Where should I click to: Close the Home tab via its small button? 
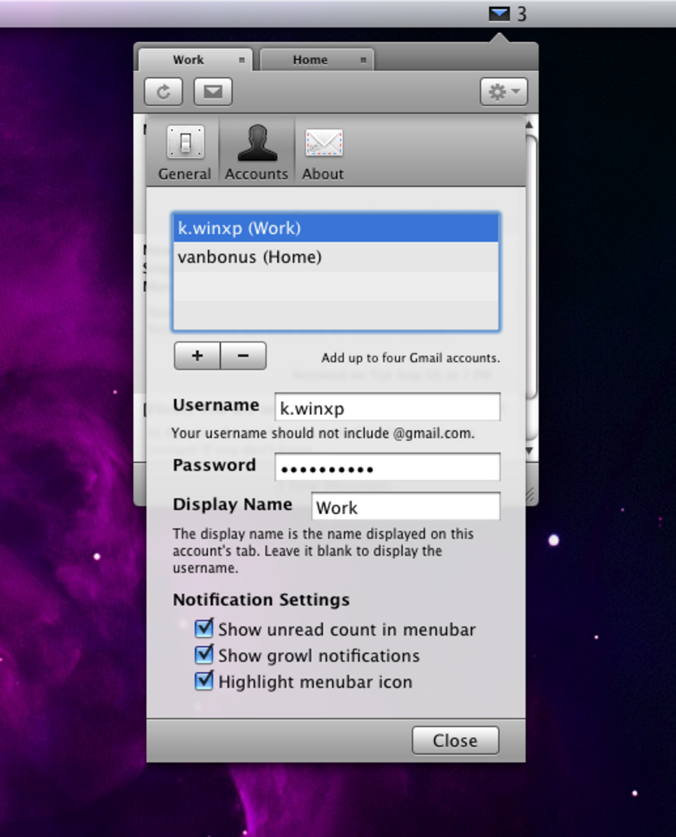click(363, 60)
